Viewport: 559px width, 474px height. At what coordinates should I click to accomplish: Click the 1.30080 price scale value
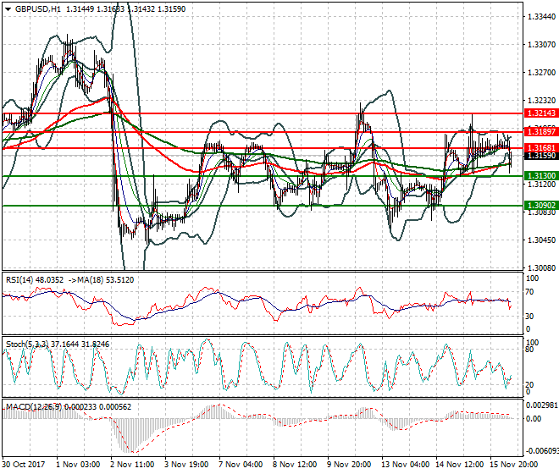[x=541, y=267]
